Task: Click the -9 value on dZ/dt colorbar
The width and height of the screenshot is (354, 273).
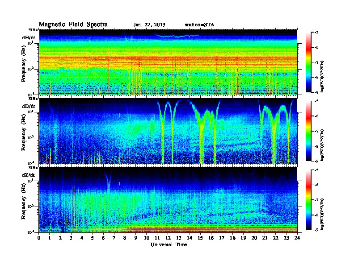Action: [x=316, y=230]
